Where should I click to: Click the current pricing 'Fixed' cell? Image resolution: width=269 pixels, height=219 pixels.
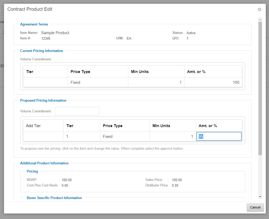[98, 82]
